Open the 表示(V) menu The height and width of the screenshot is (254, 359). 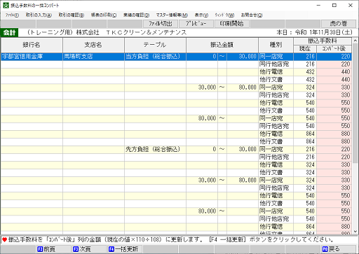(x=201, y=15)
